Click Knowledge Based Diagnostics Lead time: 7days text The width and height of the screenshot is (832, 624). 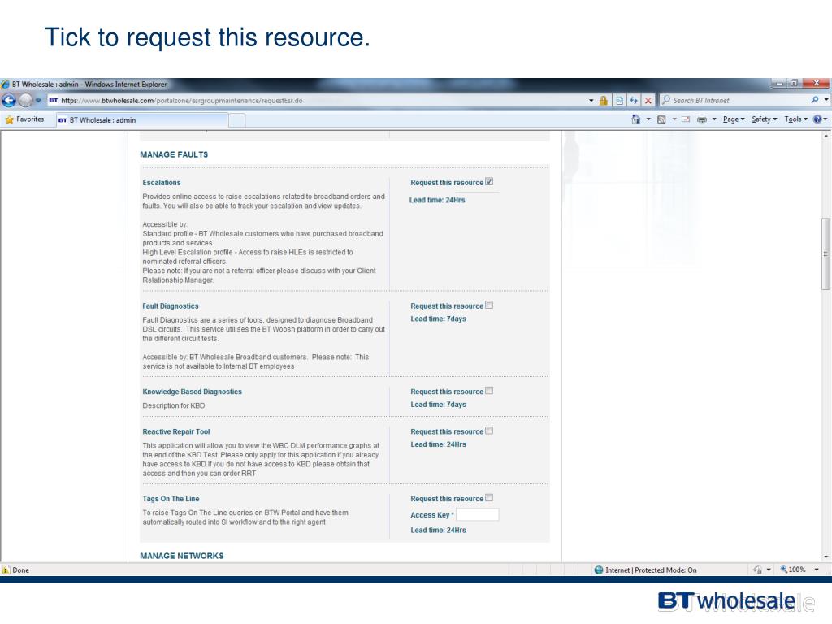(x=438, y=405)
